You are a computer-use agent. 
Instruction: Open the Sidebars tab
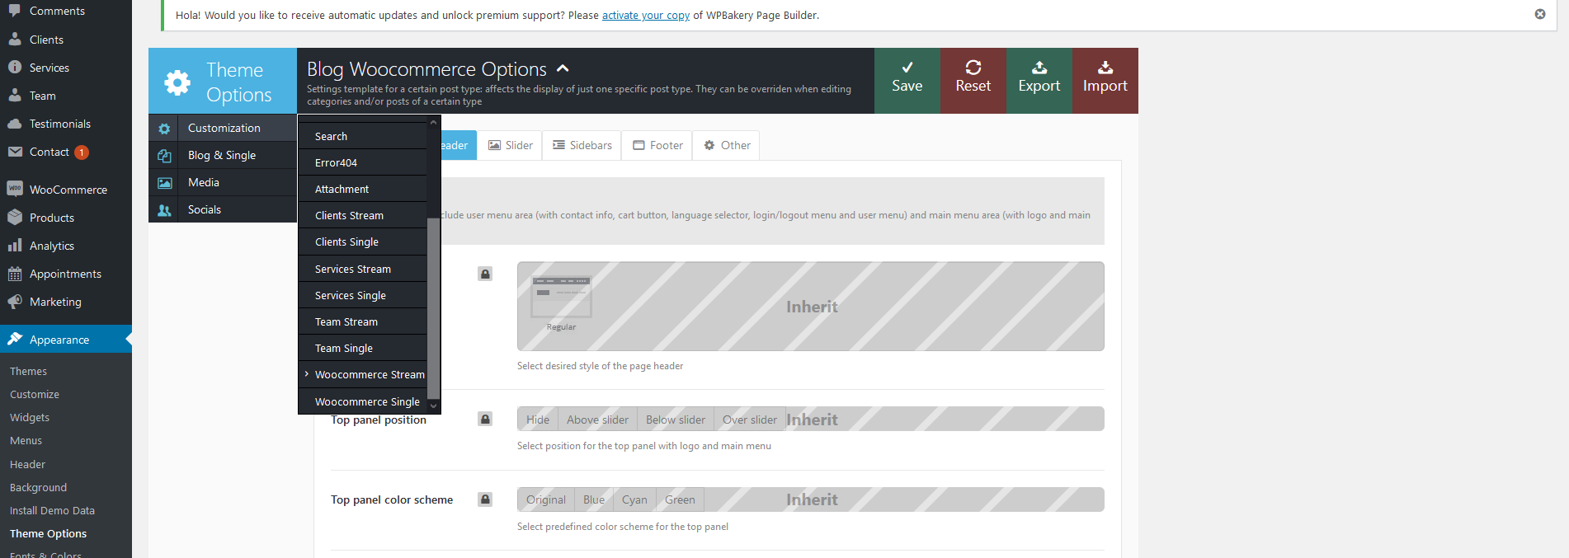582,145
